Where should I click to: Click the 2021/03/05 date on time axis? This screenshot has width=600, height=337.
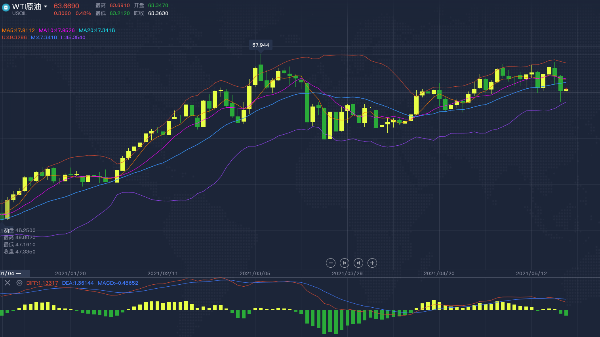[255, 274]
